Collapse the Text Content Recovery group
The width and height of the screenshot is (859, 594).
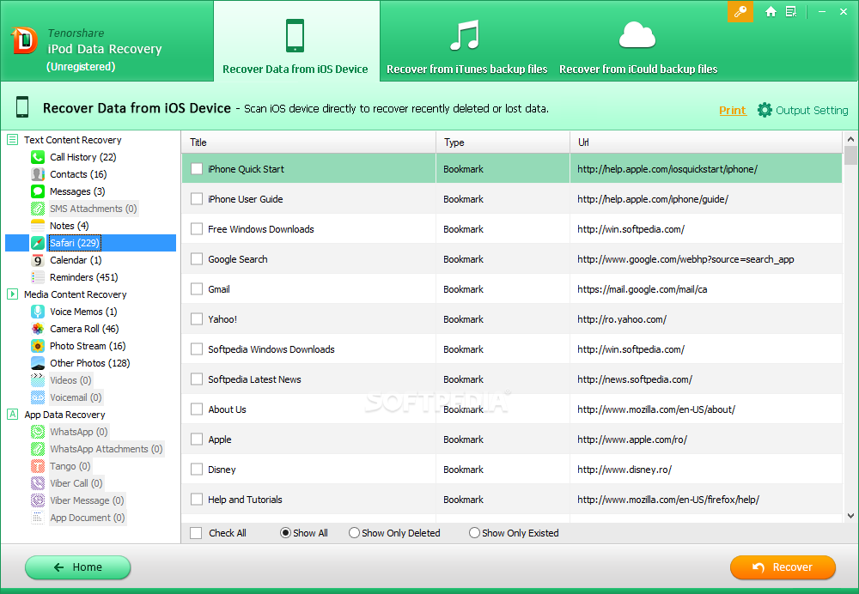(13, 140)
